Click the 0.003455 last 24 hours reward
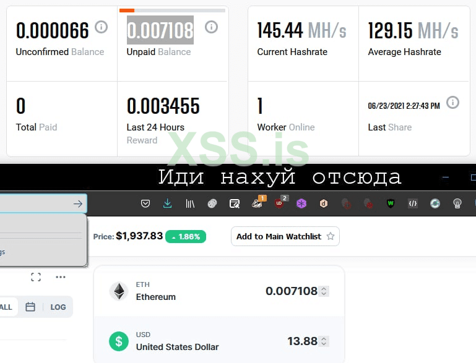 (x=163, y=106)
